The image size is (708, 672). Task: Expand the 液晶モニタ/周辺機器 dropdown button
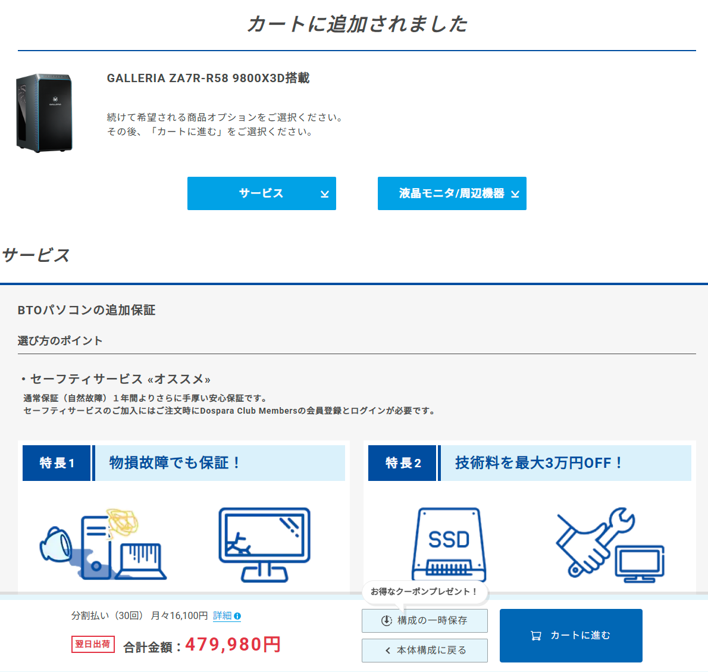(452, 193)
